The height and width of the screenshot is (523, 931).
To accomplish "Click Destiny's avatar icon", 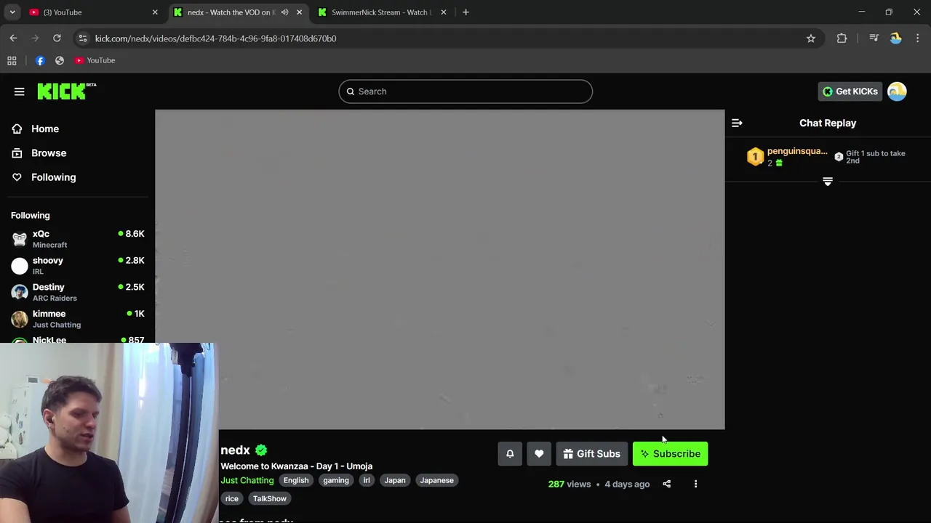I will (20, 292).
